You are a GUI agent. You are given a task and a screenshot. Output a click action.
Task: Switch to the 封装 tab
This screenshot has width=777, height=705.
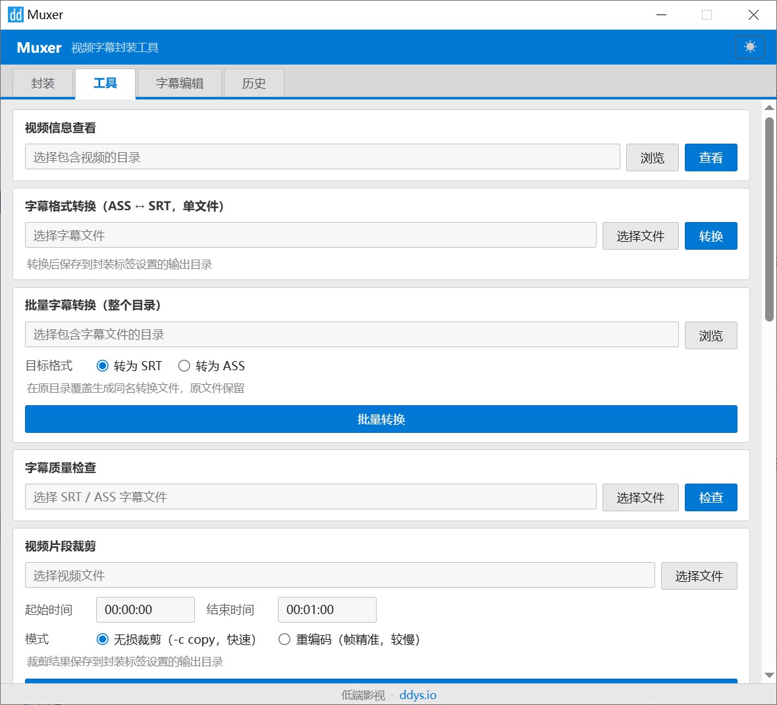pyautogui.click(x=43, y=84)
